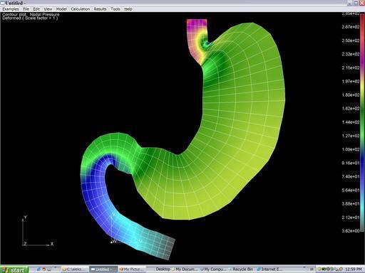Click the Windows start button
Screen dimensions: 365x273
point(14,269)
